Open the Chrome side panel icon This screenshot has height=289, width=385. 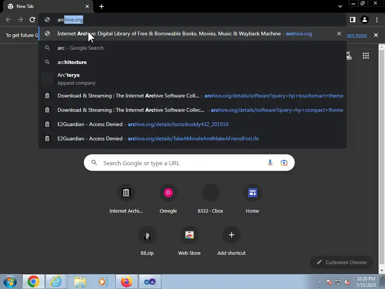tap(352, 20)
